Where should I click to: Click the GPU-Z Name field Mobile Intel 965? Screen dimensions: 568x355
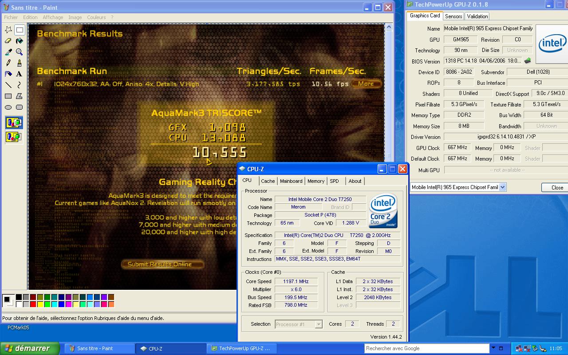pos(489,28)
